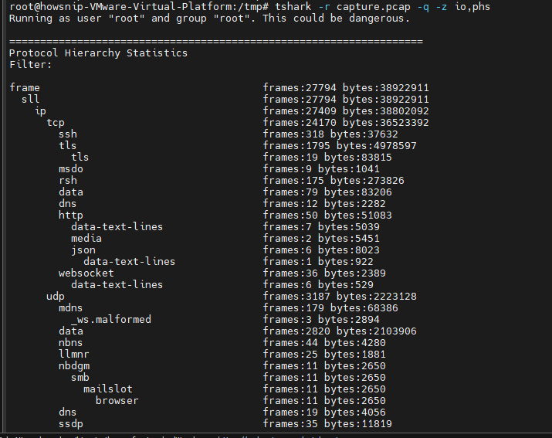Click the 'media' entry under http
Image resolution: width=552 pixels, height=438 pixels.
point(86,239)
